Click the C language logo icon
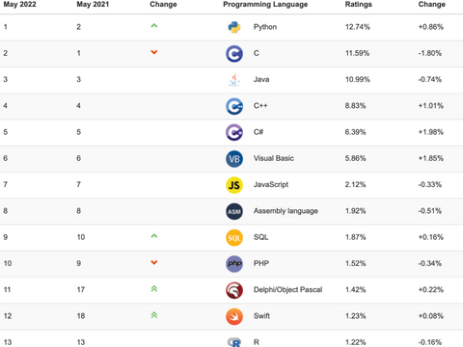The image size is (463, 347). pyautogui.click(x=234, y=54)
